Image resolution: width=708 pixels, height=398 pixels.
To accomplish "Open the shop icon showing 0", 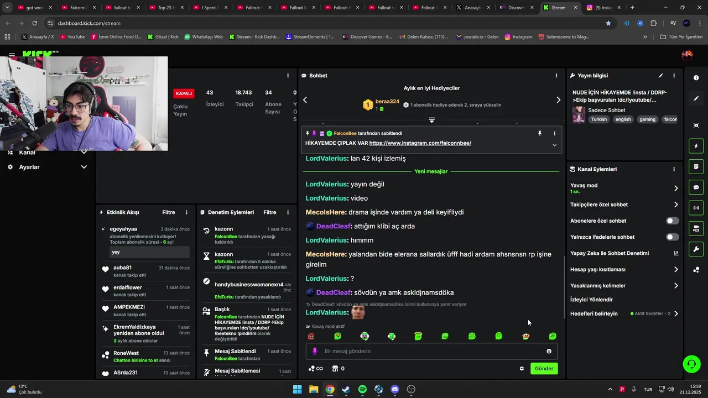I will pyautogui.click(x=338, y=369).
